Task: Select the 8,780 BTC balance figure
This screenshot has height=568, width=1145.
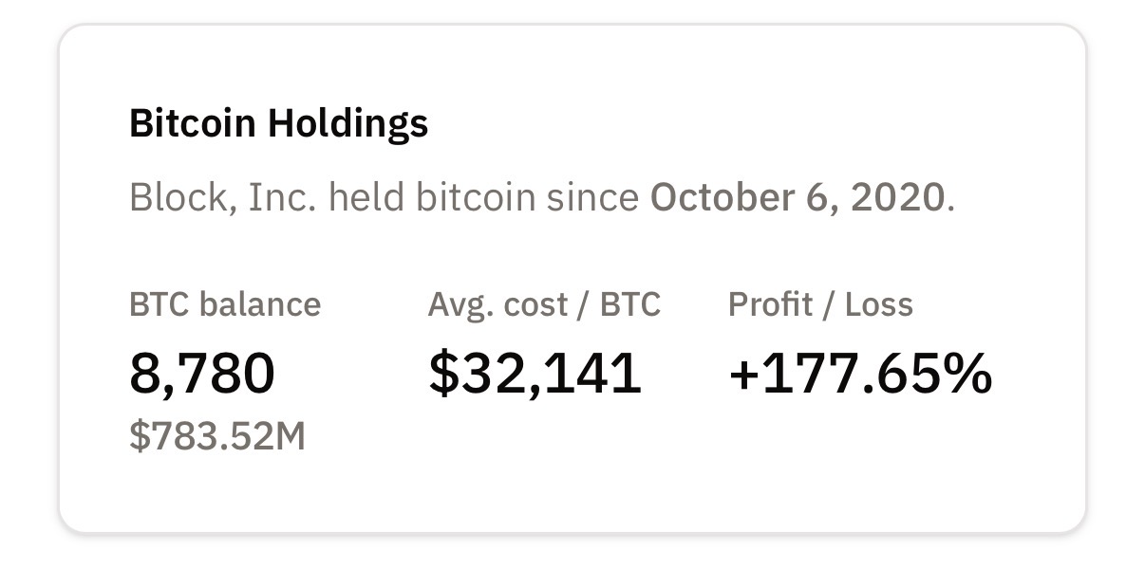Action: pyautogui.click(x=201, y=372)
